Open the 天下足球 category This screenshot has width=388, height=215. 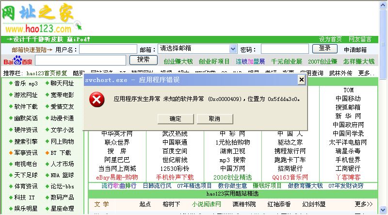point(26,175)
